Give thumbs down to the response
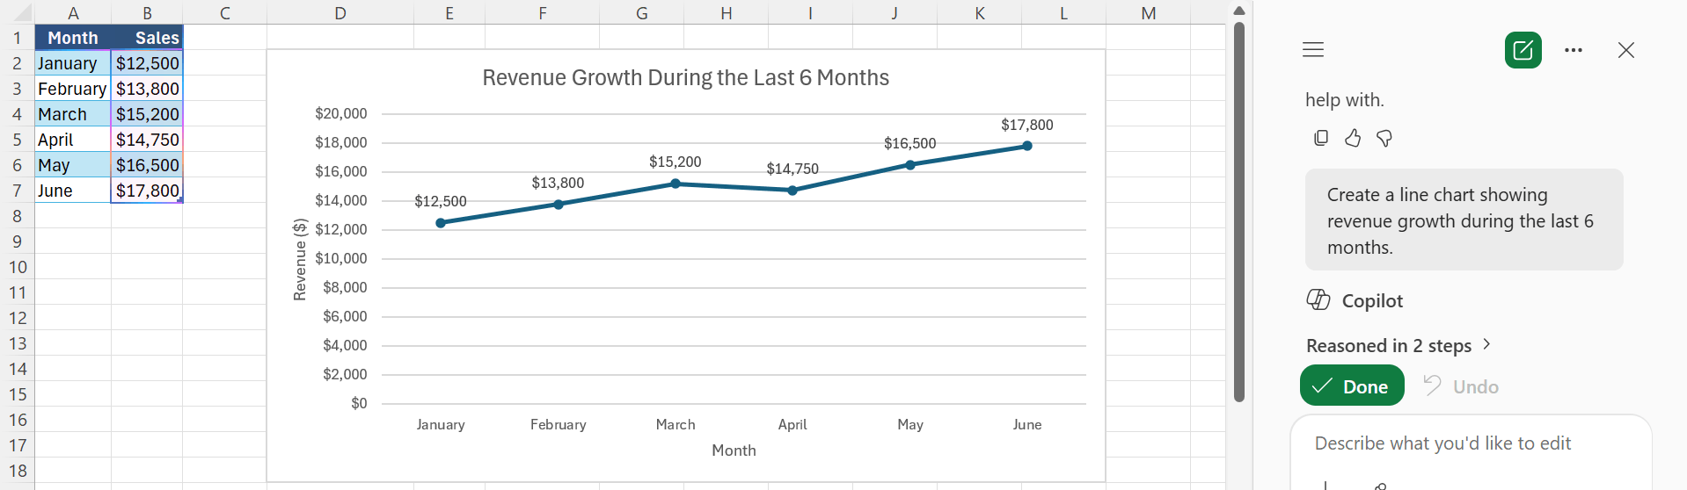The width and height of the screenshot is (1687, 490). [x=1384, y=138]
